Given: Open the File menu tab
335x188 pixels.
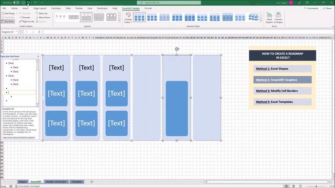Looking at the screenshot, I should [x=4, y=8].
